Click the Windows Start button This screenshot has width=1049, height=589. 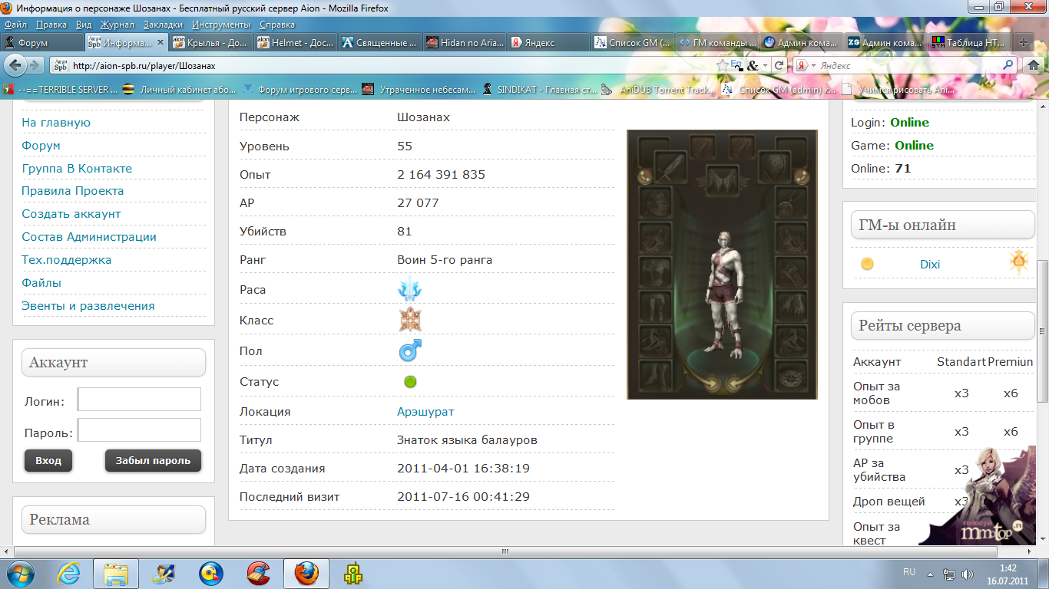pyautogui.click(x=19, y=574)
